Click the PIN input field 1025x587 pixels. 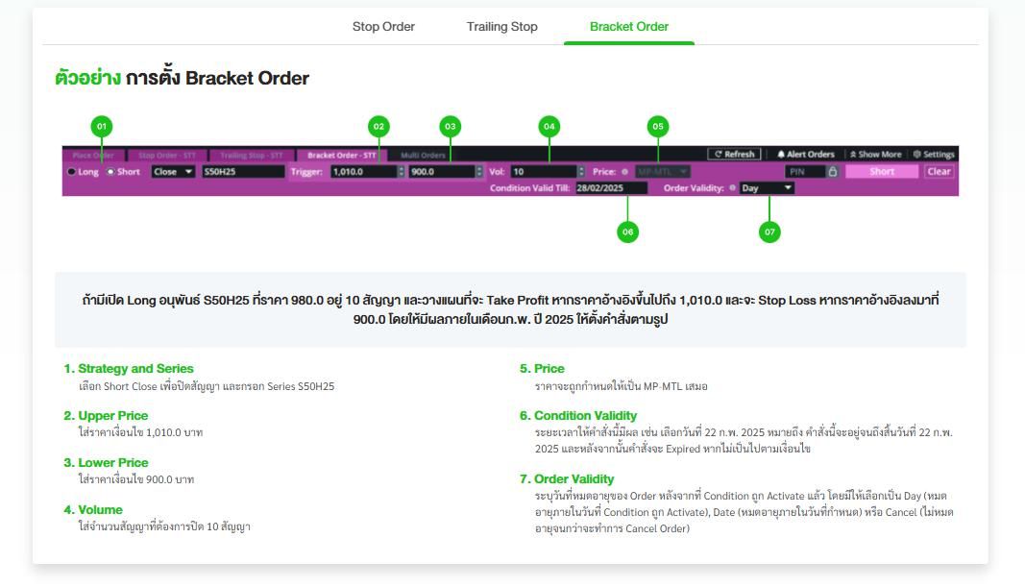(x=805, y=172)
